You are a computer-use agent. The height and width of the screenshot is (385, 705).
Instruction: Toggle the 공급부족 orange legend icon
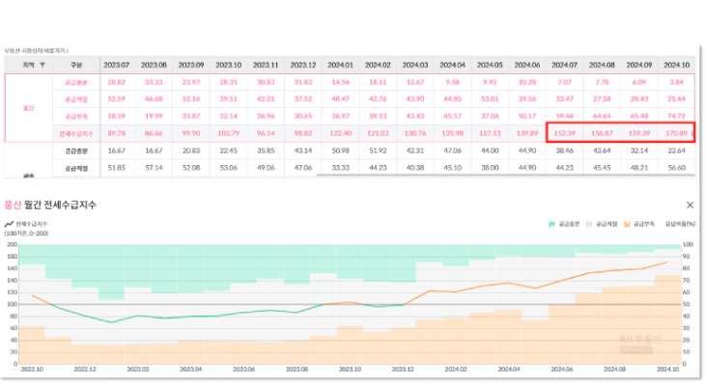coord(627,224)
